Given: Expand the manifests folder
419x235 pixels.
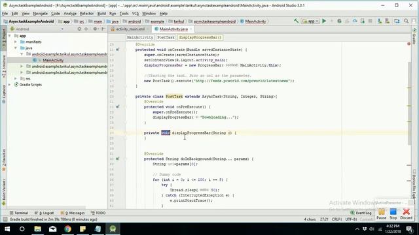Looking at the screenshot, I should coord(16,42).
